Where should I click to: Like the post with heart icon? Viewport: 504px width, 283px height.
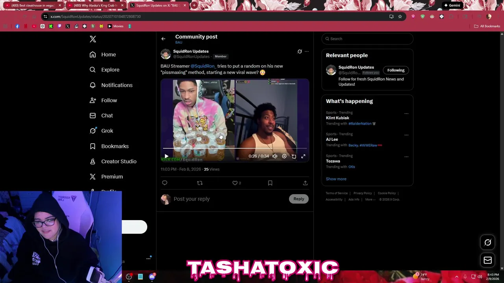coord(235,183)
